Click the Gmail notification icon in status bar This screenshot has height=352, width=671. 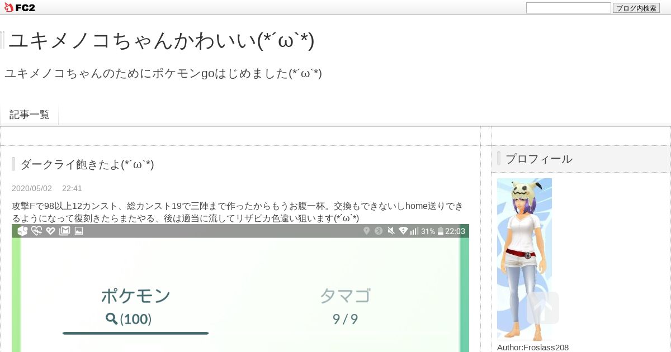tap(64, 231)
